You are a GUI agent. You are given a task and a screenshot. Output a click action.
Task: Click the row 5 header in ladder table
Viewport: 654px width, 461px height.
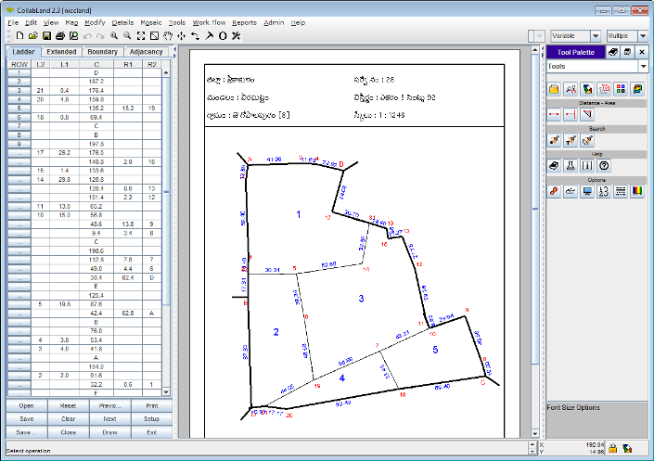(x=19, y=108)
